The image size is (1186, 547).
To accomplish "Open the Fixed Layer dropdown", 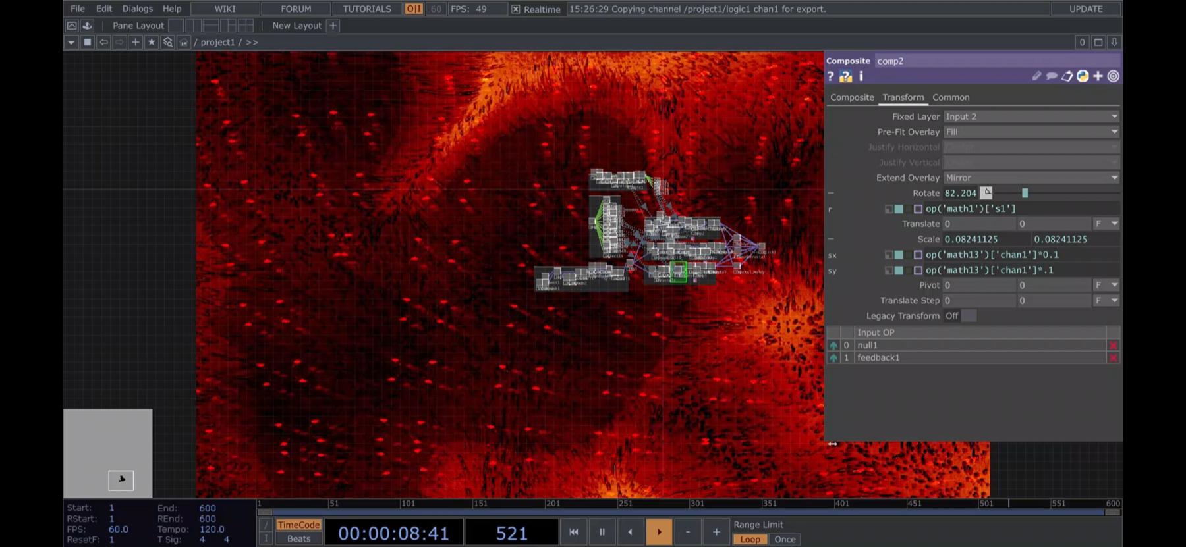I will pos(1031,117).
